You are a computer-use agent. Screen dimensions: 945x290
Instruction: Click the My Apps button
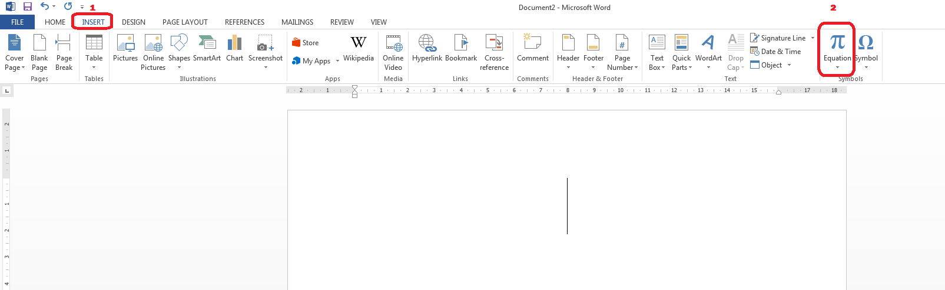click(311, 61)
